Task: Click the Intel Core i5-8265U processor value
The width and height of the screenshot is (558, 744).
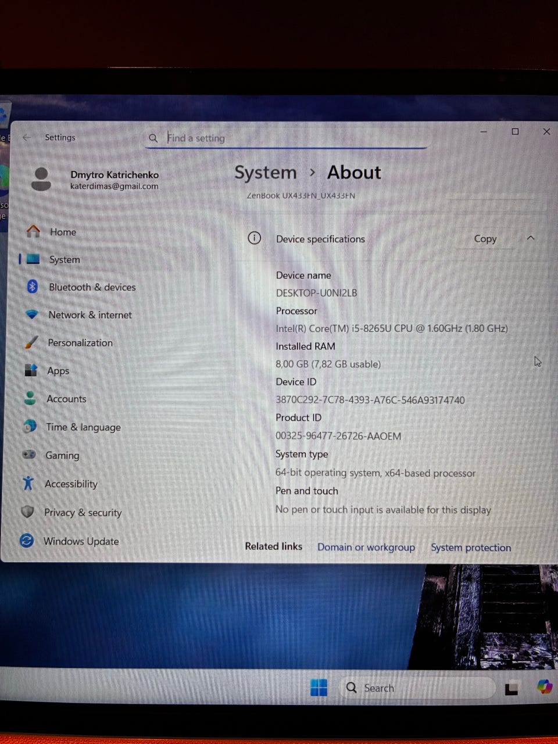Action: click(392, 328)
